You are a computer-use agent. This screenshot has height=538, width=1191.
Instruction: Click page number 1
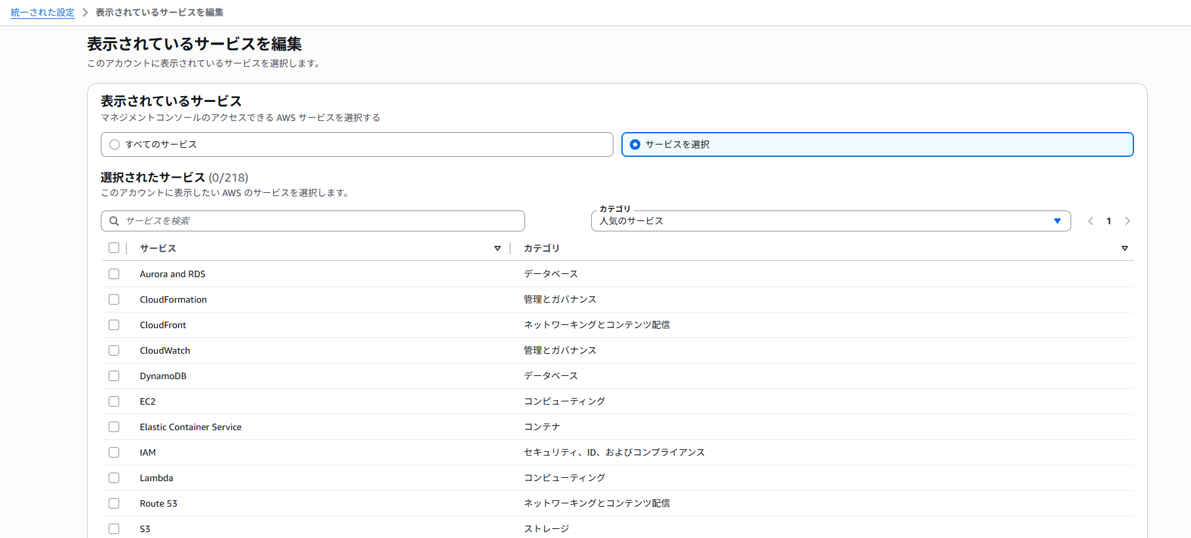1109,221
